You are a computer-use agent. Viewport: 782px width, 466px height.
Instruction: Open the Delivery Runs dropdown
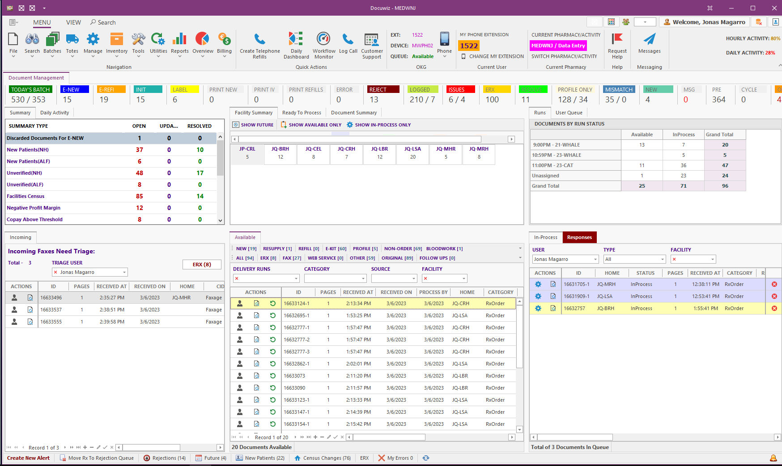pos(296,278)
